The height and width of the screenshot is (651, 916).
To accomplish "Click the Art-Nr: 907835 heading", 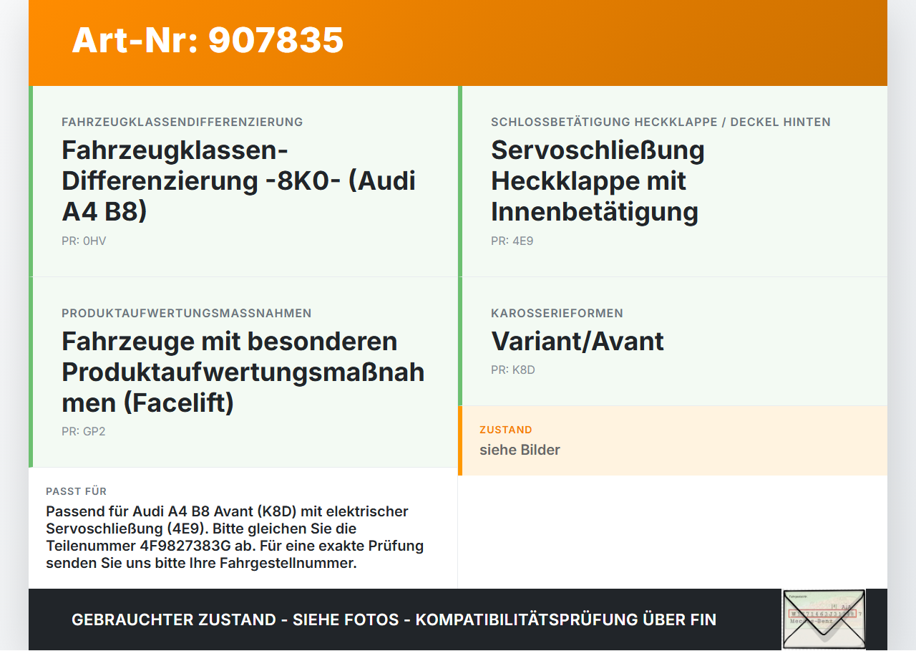I will pos(208,40).
